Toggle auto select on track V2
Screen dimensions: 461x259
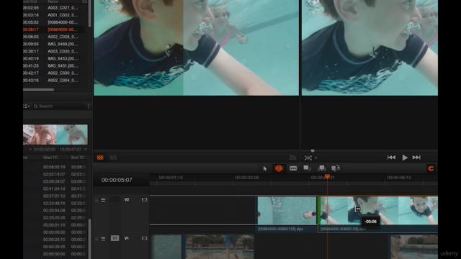[x=103, y=200]
